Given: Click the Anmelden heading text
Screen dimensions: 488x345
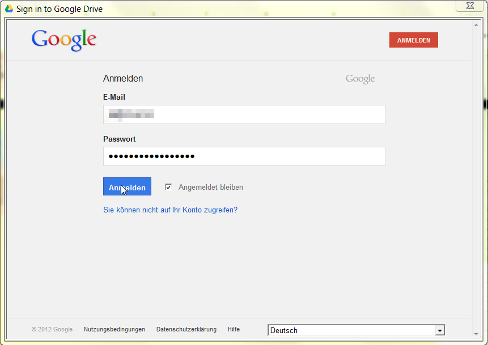Looking at the screenshot, I should [123, 78].
